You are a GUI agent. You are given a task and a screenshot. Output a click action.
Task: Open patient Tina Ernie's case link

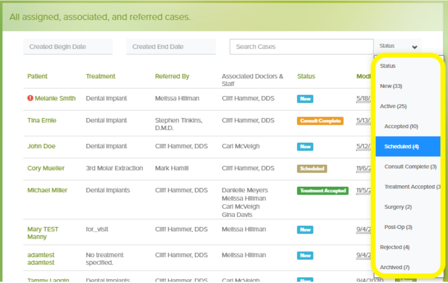[42, 120]
